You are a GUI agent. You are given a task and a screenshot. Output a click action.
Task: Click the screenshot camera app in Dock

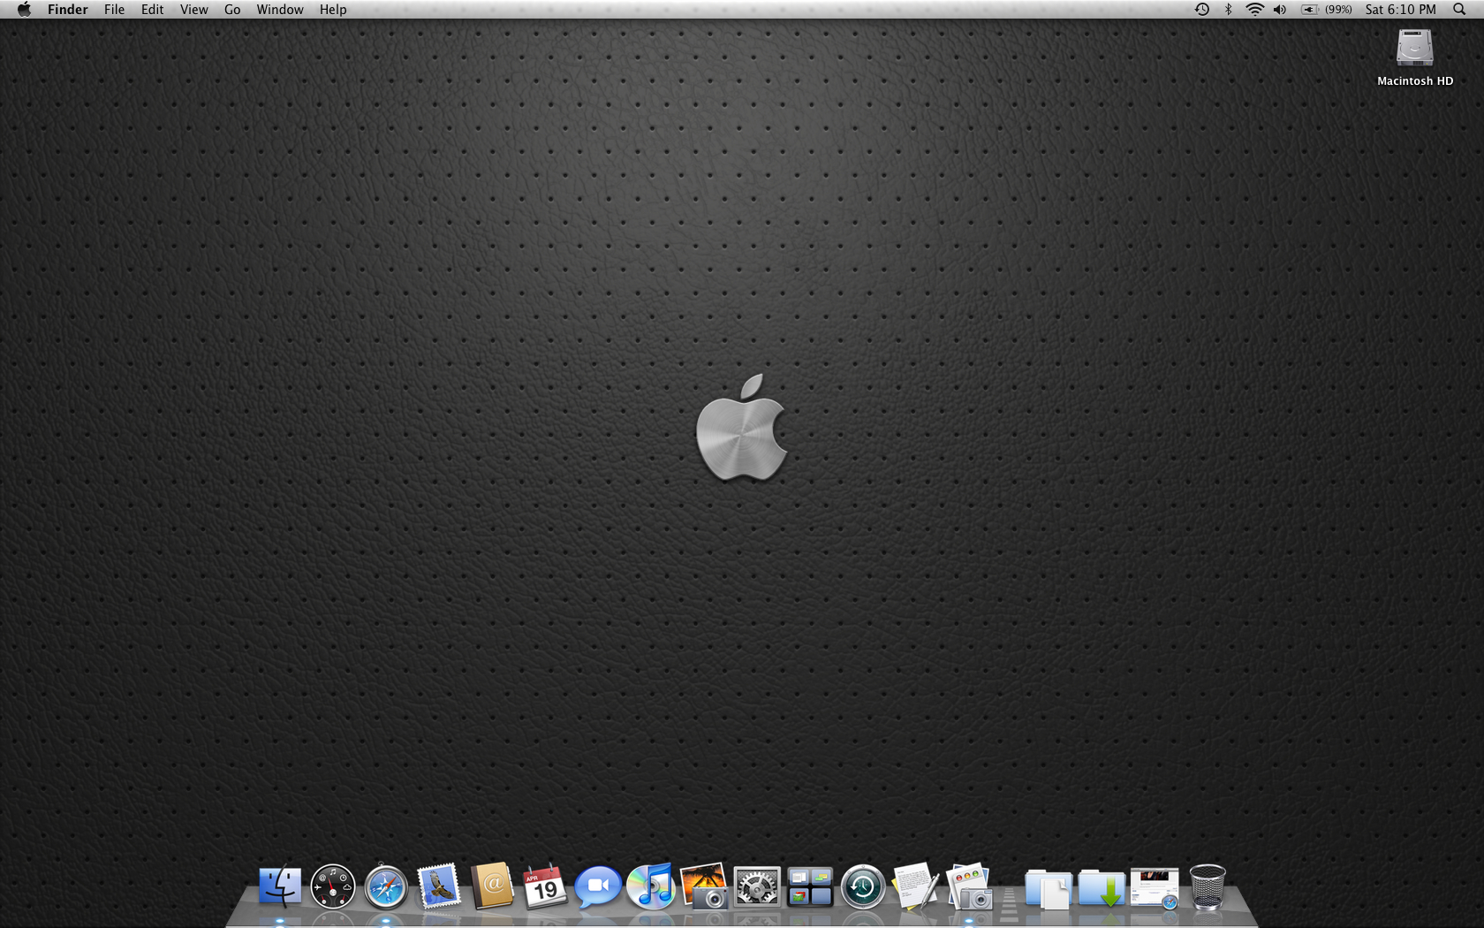pos(969,886)
